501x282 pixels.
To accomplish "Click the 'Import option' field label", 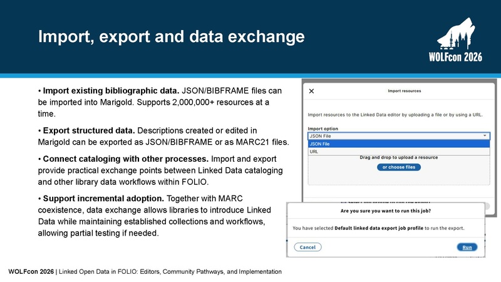I will point(323,128).
